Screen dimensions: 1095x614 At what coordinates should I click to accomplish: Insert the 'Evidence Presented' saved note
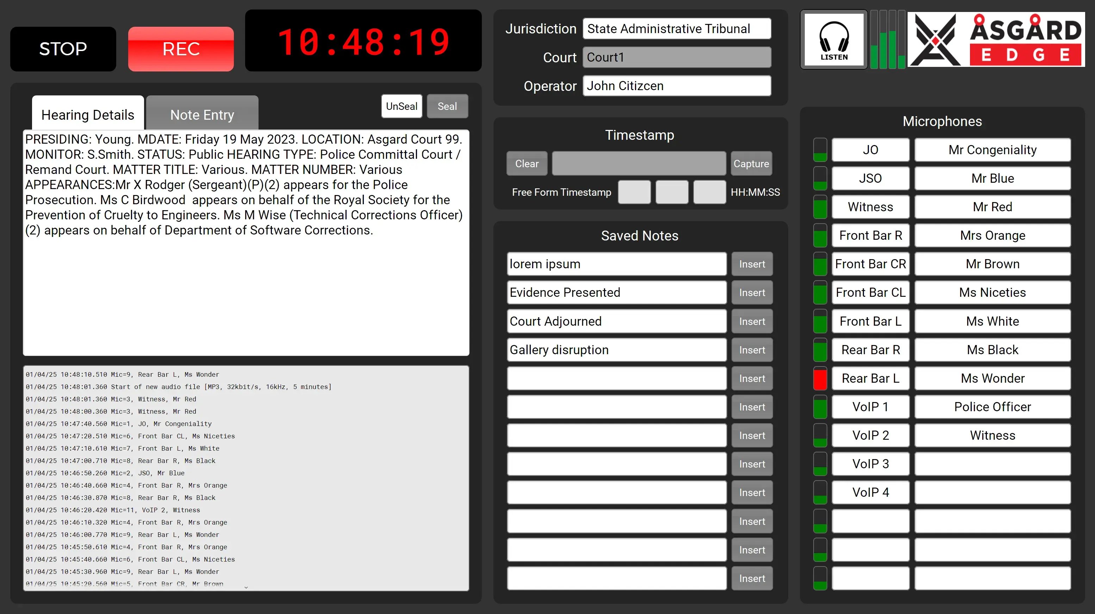pyautogui.click(x=752, y=292)
